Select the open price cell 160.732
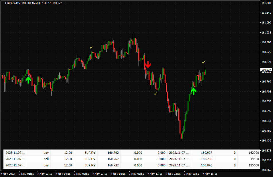 tap(109, 165)
